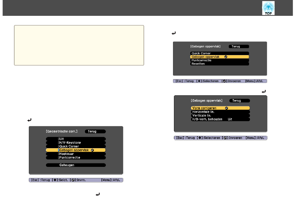This screenshot has width=301, height=209.
Task: Select Verticale lin. option
Action: (220, 116)
